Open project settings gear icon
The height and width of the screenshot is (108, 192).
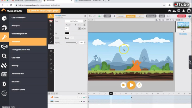point(85,16)
